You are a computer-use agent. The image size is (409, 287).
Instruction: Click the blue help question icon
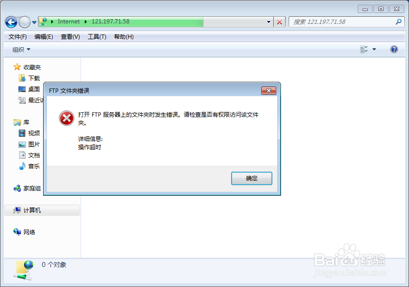coord(394,49)
